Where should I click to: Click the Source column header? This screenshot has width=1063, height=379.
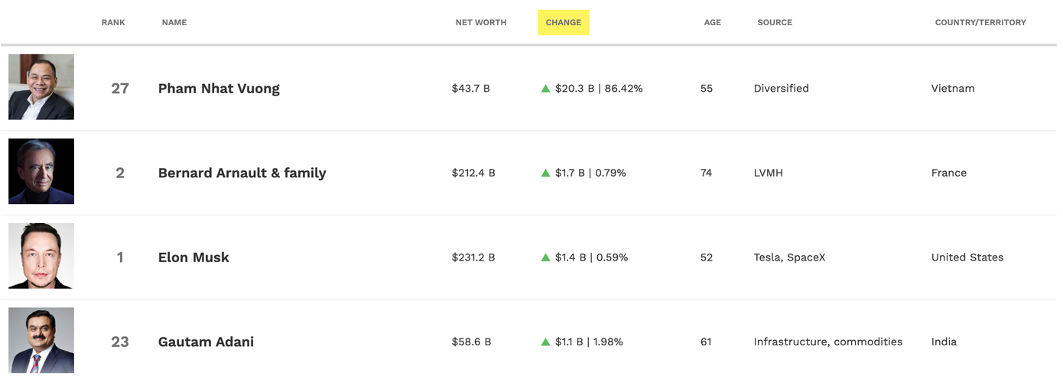pyautogui.click(x=775, y=22)
